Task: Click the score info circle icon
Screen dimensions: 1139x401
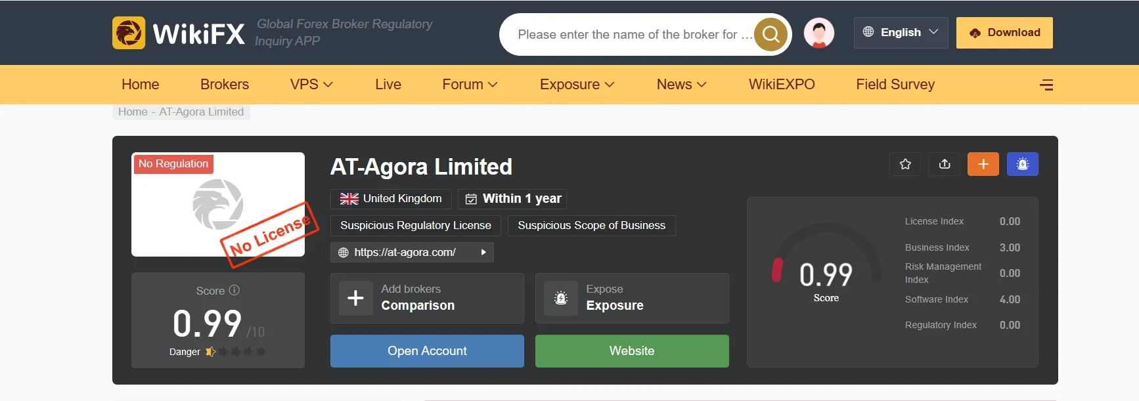Action: tap(234, 290)
